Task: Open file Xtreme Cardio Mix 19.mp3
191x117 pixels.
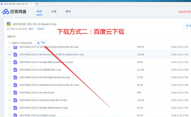Action: (43, 100)
